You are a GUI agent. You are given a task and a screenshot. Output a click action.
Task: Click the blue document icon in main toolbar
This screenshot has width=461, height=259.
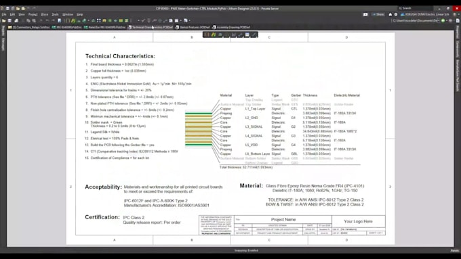click(60, 20)
